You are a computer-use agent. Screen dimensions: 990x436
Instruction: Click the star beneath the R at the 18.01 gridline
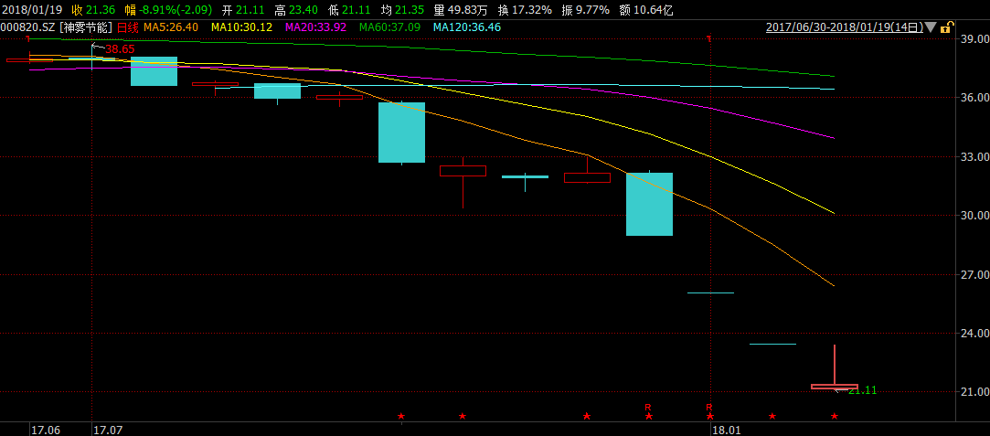coord(710,416)
